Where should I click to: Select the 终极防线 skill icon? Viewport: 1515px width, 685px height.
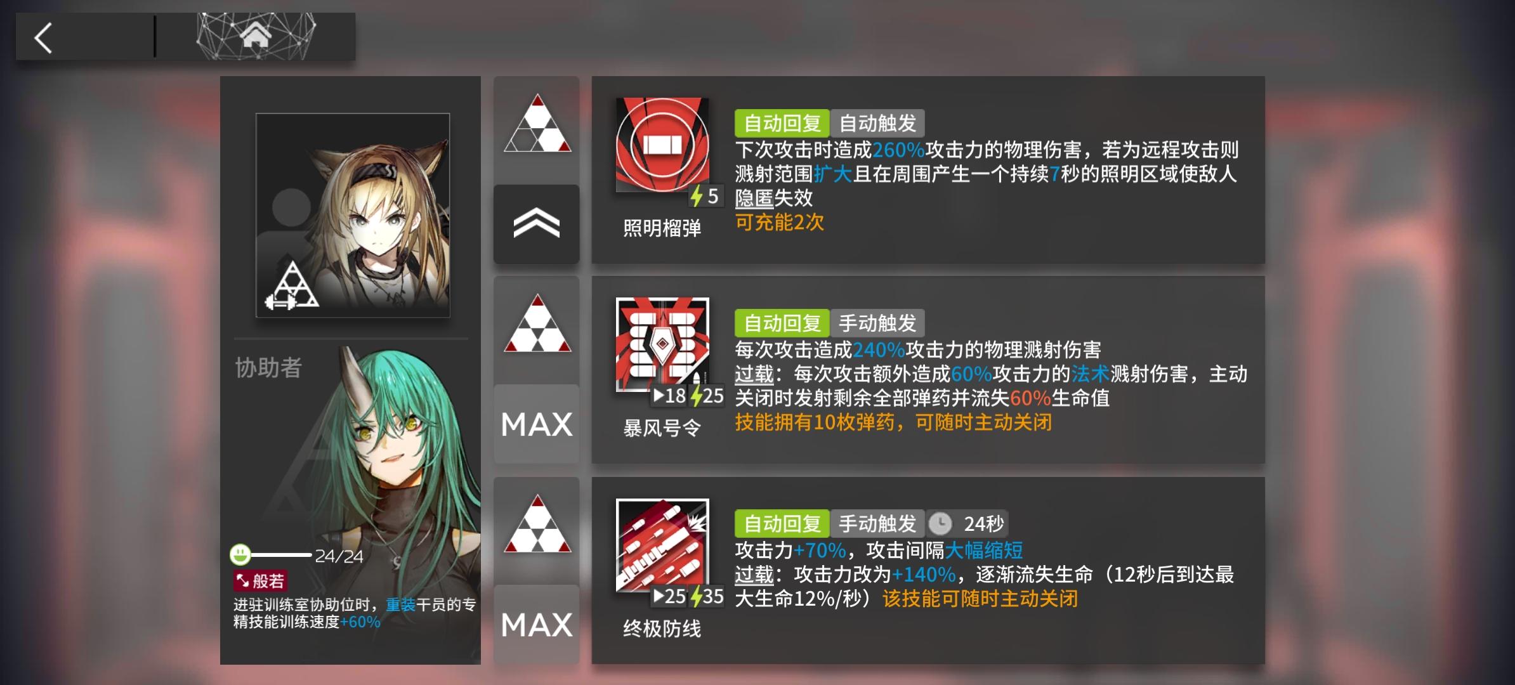[662, 545]
